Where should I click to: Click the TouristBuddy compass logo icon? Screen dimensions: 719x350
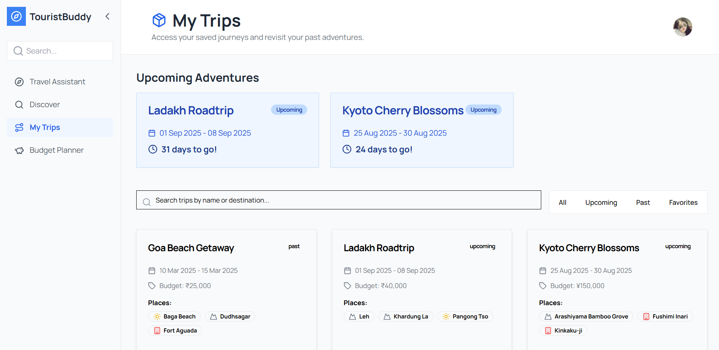16,16
